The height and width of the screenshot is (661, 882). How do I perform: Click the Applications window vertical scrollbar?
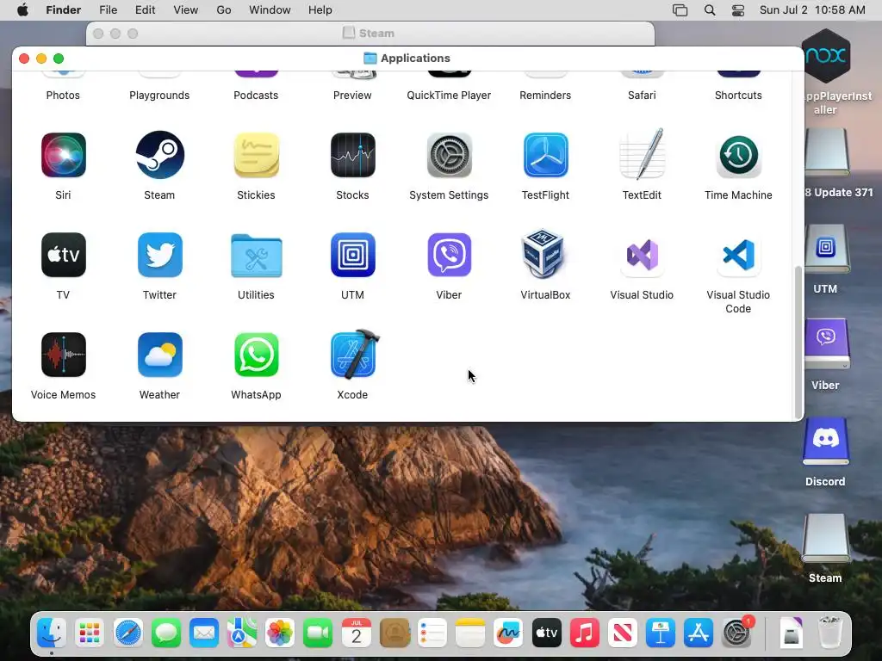pyautogui.click(x=798, y=342)
